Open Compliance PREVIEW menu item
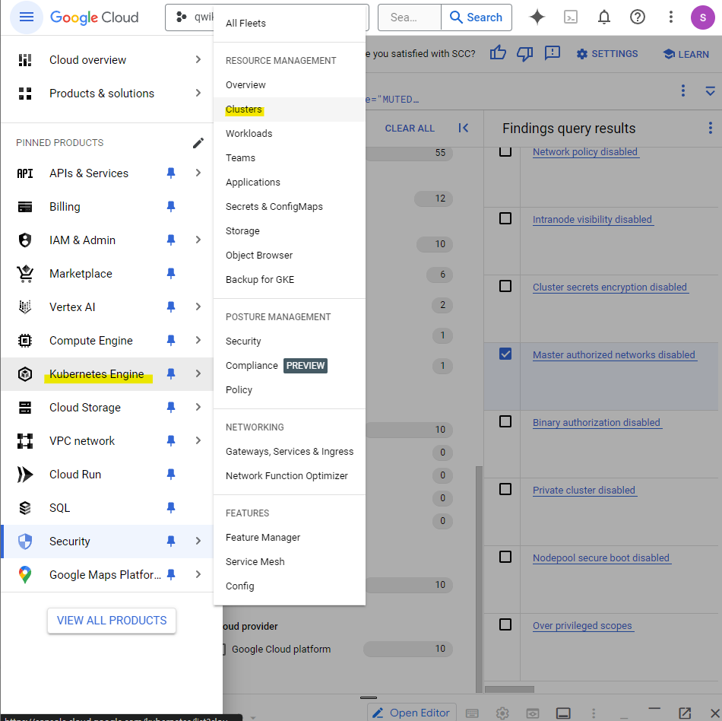Image resolution: width=722 pixels, height=721 pixels. [289, 365]
